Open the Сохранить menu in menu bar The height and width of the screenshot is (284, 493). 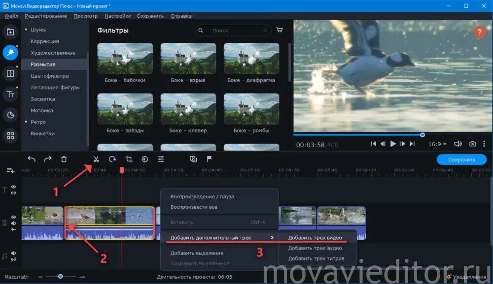click(x=150, y=16)
